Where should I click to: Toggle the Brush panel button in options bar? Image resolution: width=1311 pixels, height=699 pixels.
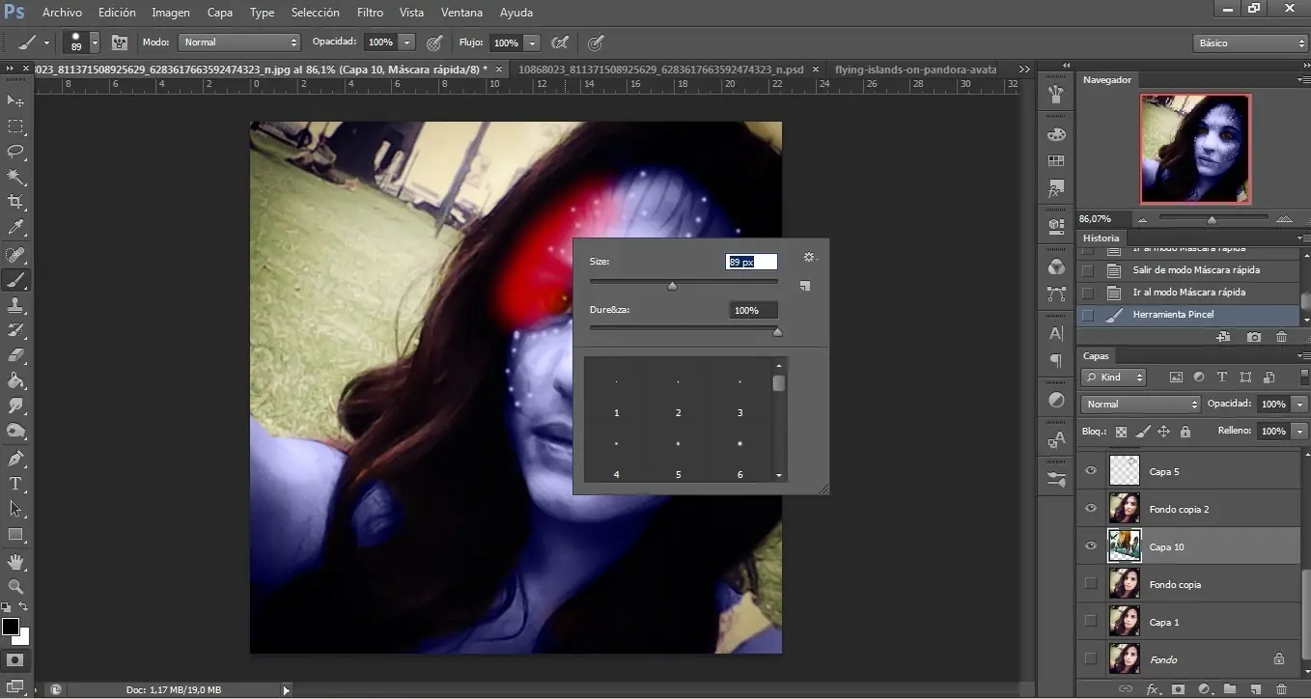click(120, 42)
